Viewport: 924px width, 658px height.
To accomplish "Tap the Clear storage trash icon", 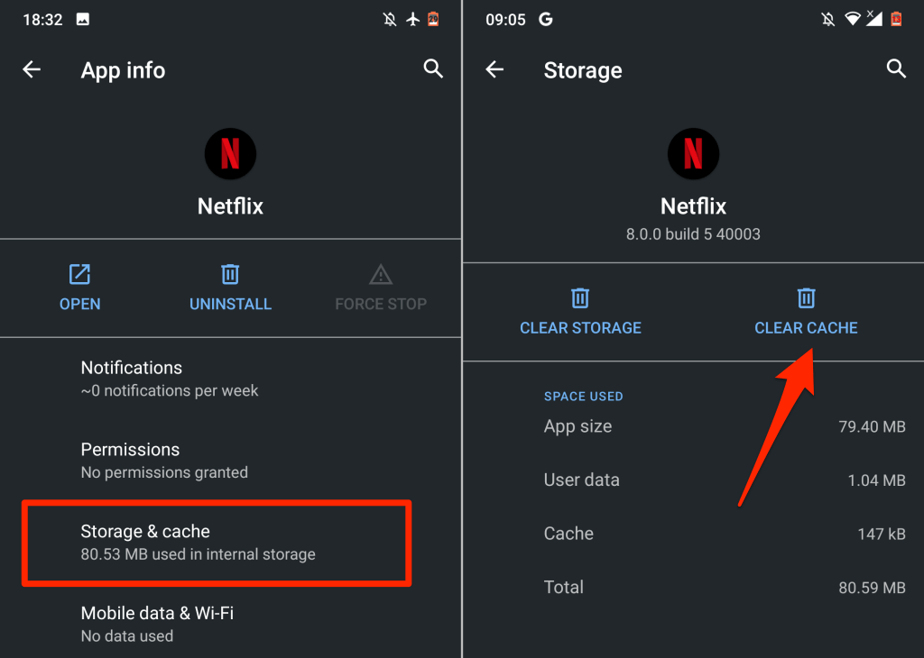I will tap(580, 298).
